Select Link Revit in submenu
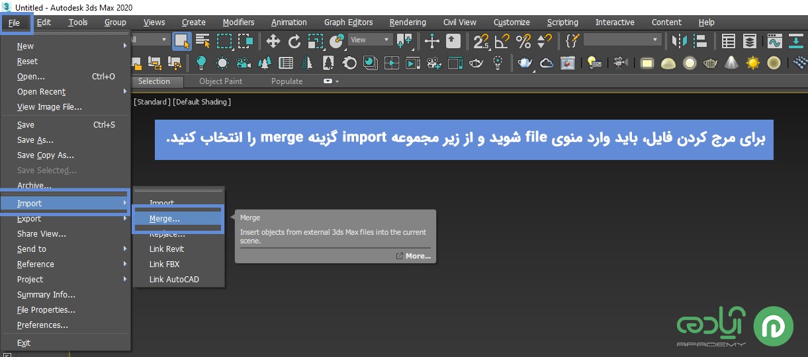Image resolution: width=808 pixels, height=357 pixels. pos(179,249)
